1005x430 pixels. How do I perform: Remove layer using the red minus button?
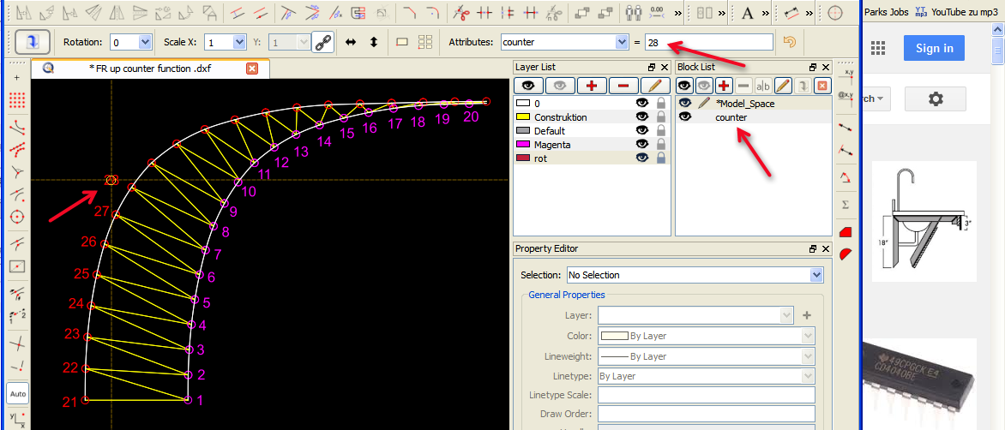(x=623, y=86)
